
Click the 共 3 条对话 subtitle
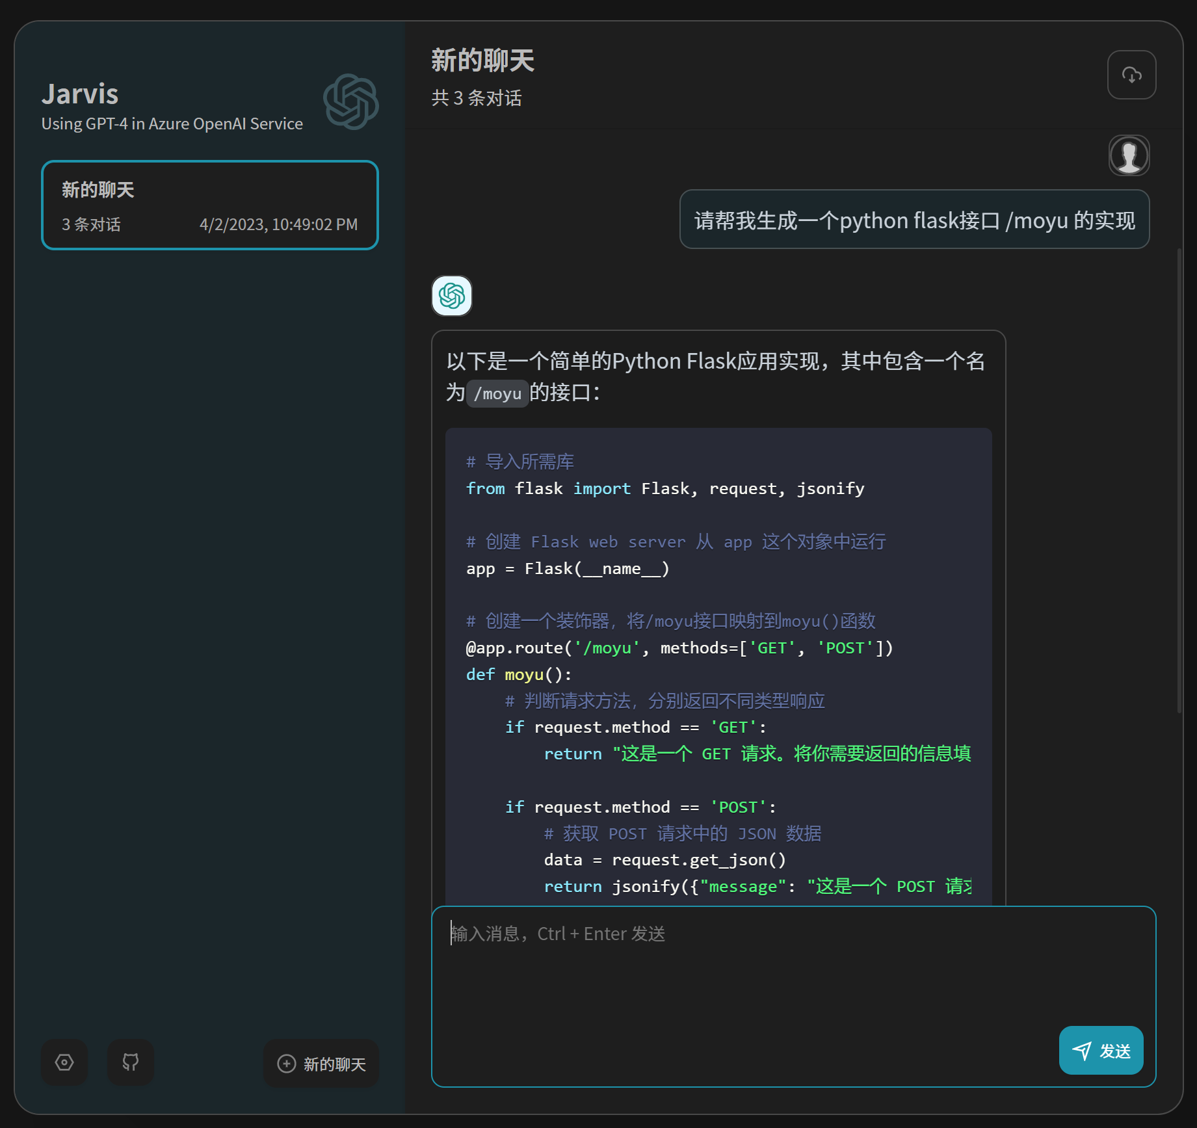pyautogui.click(x=477, y=98)
